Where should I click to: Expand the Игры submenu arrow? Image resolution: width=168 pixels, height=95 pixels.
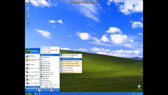tap(59, 59)
